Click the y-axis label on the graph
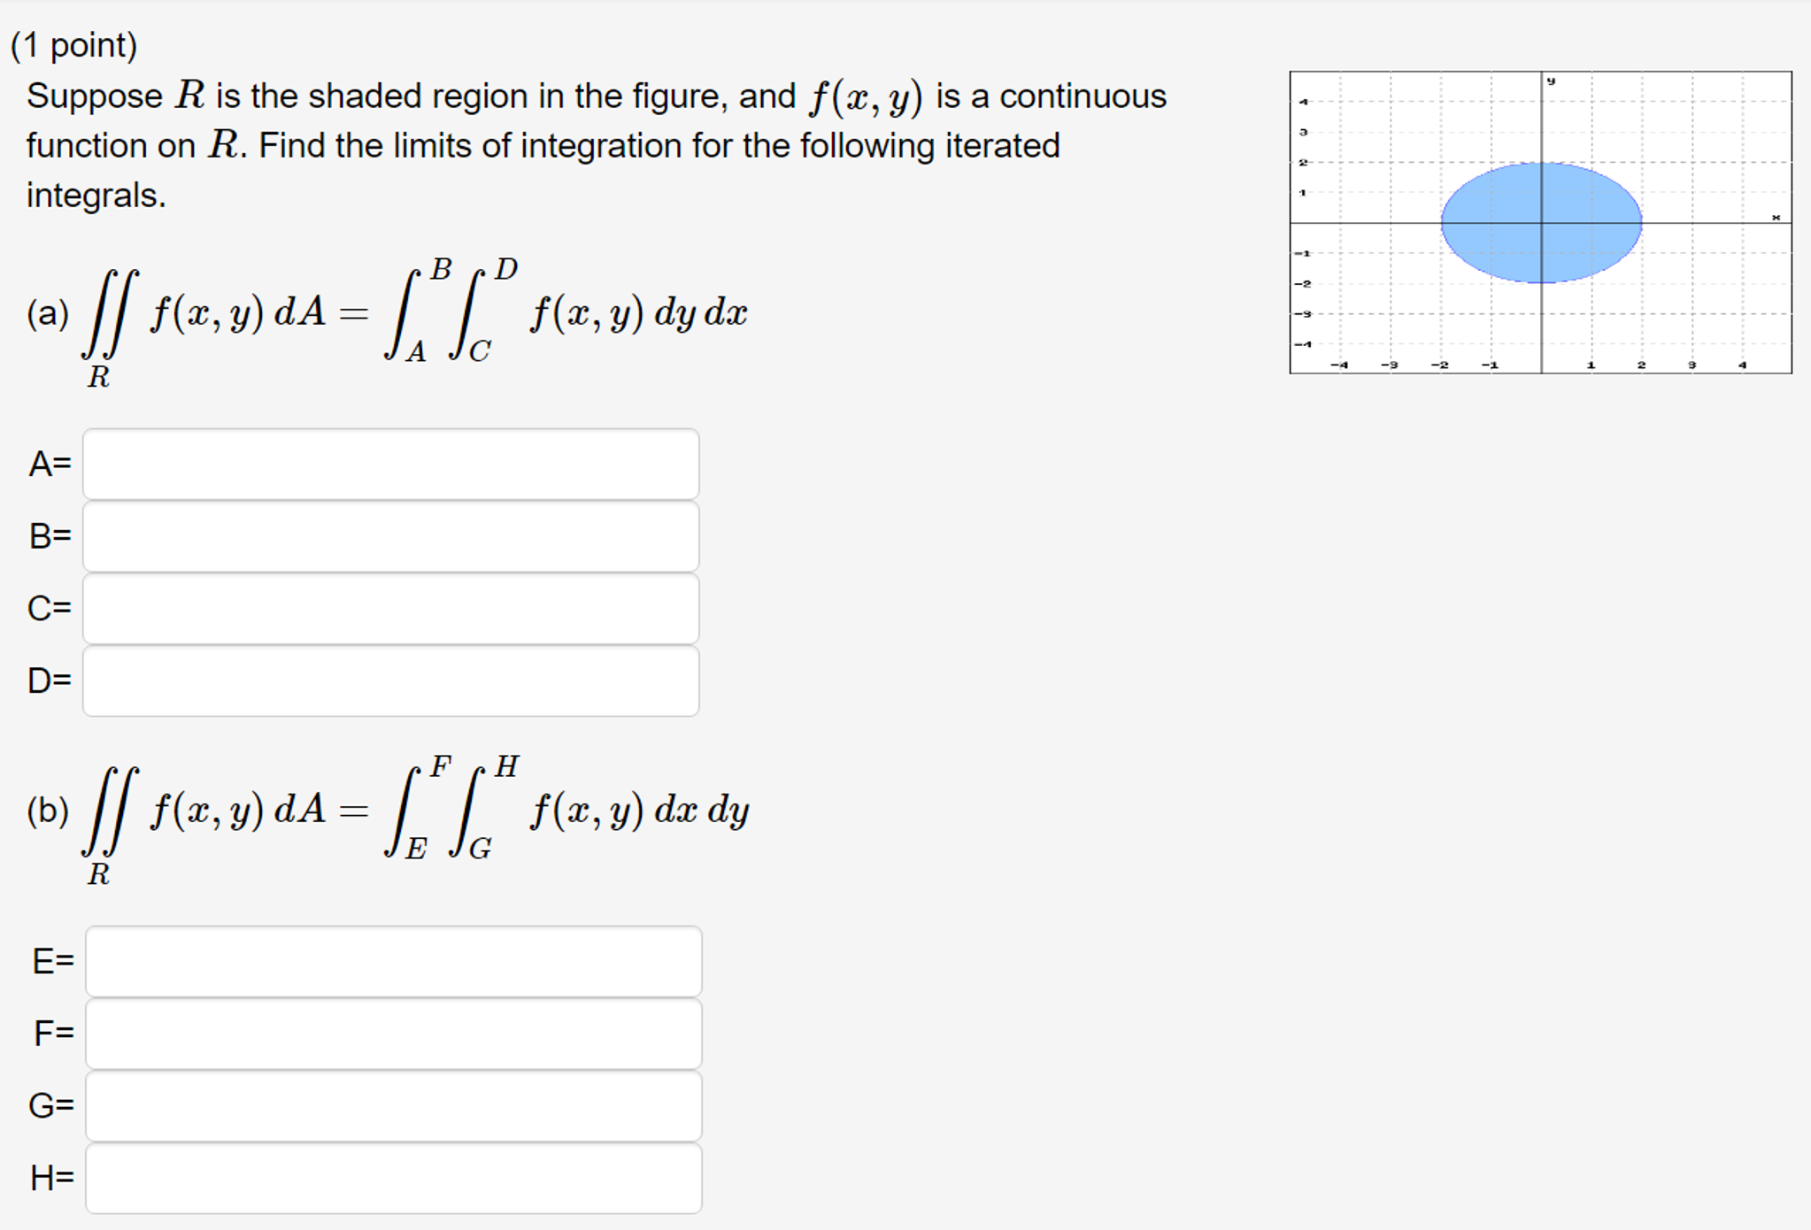The image size is (1811, 1230). [1550, 81]
